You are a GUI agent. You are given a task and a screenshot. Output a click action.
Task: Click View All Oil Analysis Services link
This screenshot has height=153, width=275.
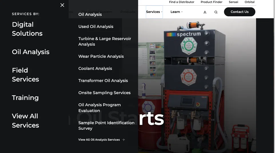[x=99, y=140]
